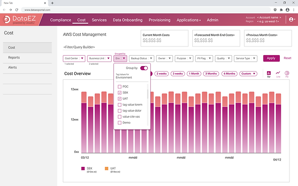Click the Account name field in the header
Viewport: 298px width, 186px height.
[x=269, y=17]
